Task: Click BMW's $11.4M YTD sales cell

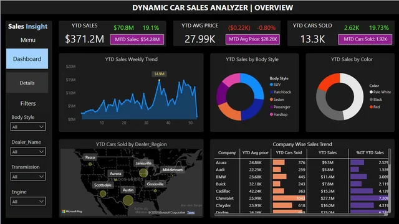Action: pyautogui.click(x=328, y=177)
